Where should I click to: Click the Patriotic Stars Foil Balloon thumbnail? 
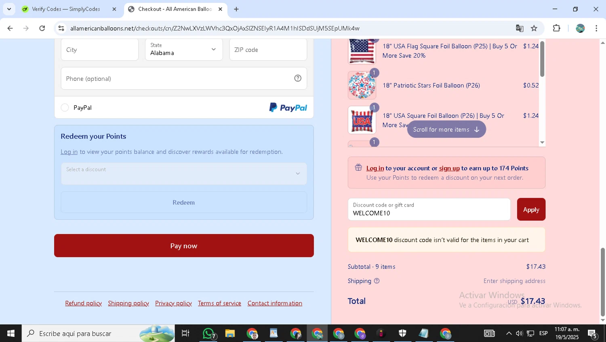[x=362, y=85]
